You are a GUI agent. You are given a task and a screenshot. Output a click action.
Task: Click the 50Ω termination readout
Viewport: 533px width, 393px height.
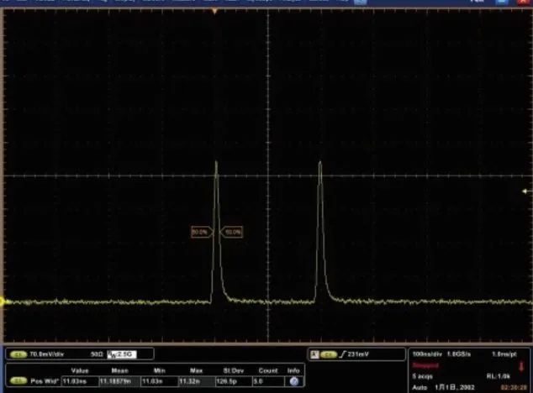pos(97,354)
